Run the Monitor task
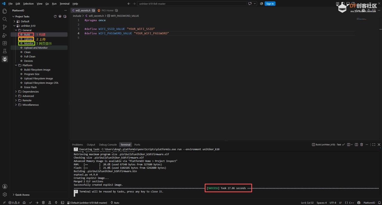Screen dimensions: 382x205 29,44
